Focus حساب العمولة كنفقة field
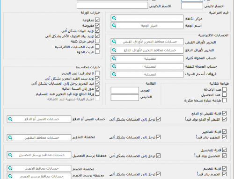This screenshot has height=179, width=234. point(147,66)
